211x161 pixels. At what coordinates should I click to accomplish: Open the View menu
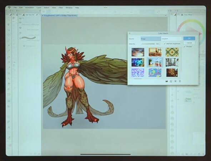[x=54, y=8]
